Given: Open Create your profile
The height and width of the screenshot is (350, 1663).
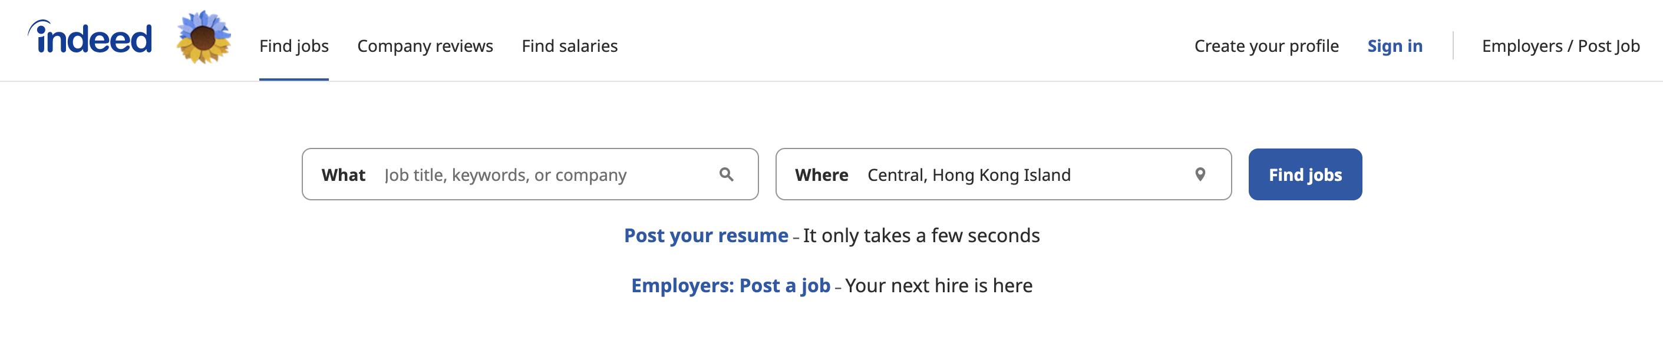Looking at the screenshot, I should coord(1266,46).
